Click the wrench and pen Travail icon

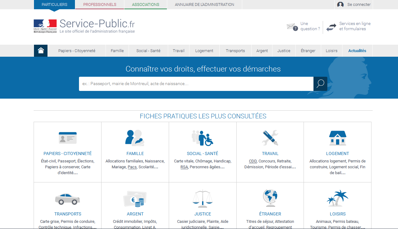pyautogui.click(x=270, y=138)
